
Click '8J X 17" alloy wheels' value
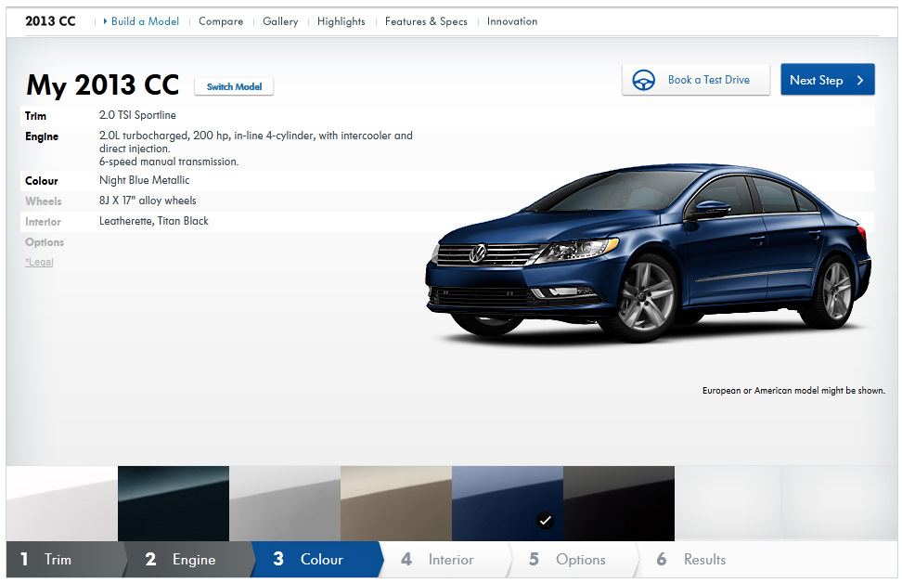pyautogui.click(x=148, y=201)
